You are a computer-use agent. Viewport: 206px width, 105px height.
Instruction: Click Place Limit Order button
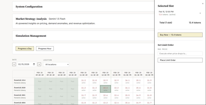pyautogui.click(x=180, y=60)
